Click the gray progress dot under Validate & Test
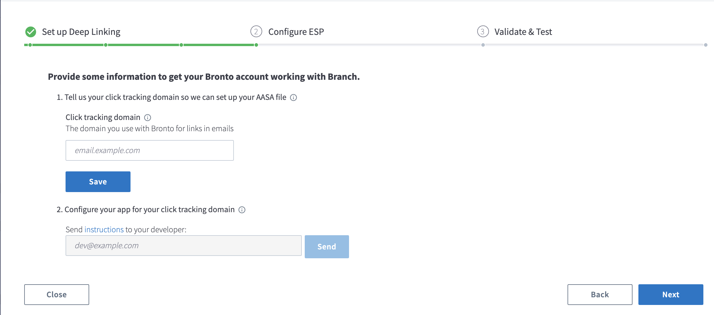Viewport: 714px width, 315px height. (483, 45)
